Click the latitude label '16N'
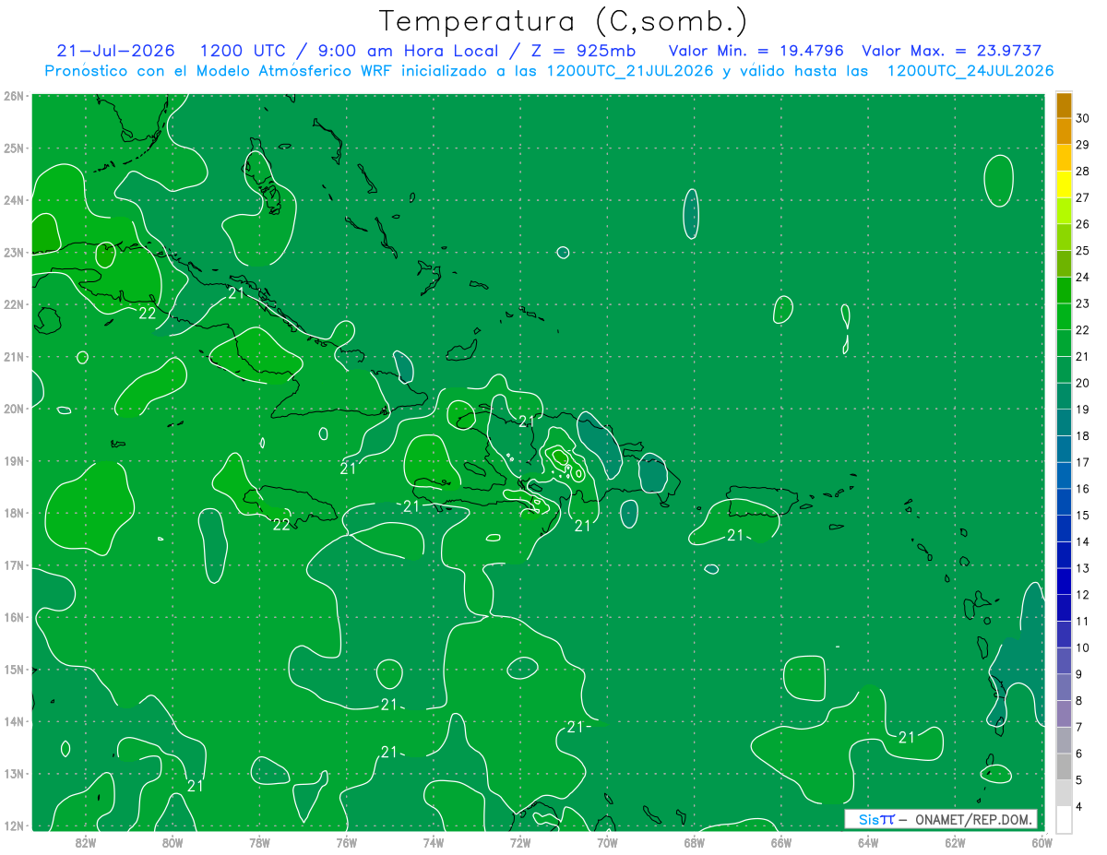Viewport: 1107px width, 855px height. click(14, 617)
